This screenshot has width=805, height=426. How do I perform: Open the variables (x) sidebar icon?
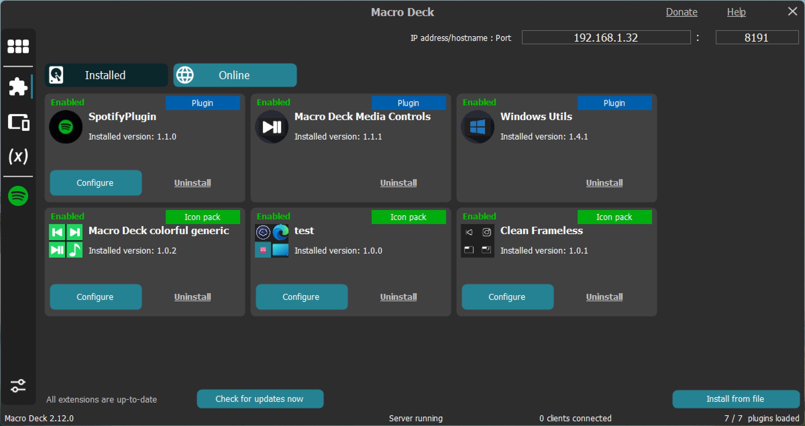(x=18, y=156)
